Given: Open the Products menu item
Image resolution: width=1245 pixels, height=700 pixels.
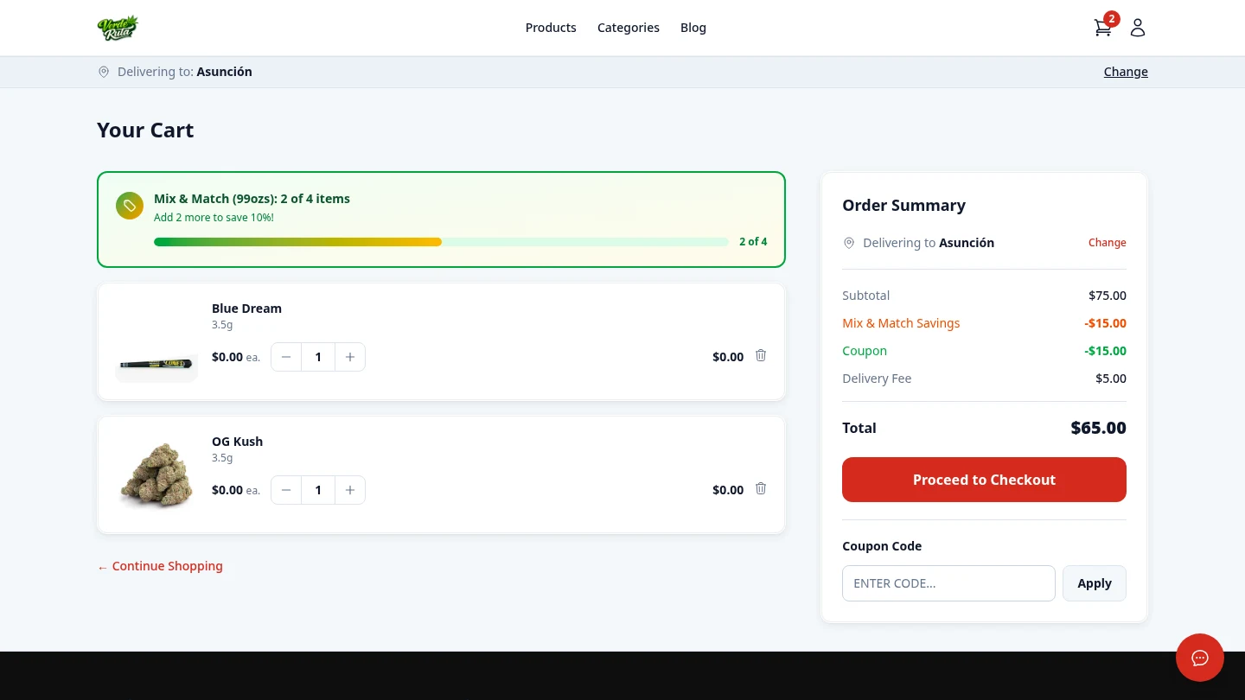Looking at the screenshot, I should [x=551, y=28].
